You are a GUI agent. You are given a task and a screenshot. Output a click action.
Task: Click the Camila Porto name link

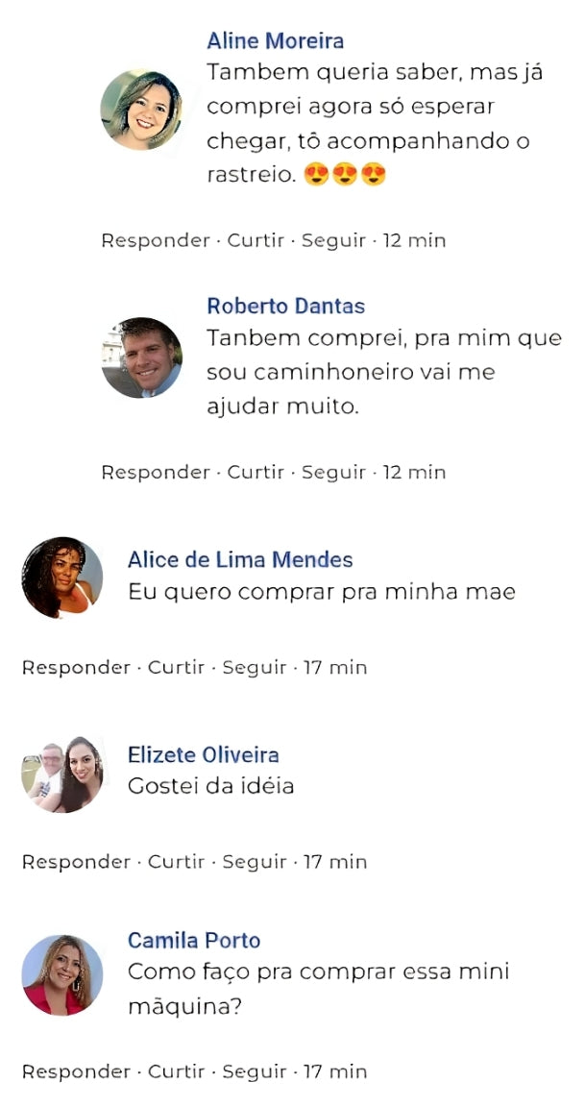pyautogui.click(x=194, y=941)
